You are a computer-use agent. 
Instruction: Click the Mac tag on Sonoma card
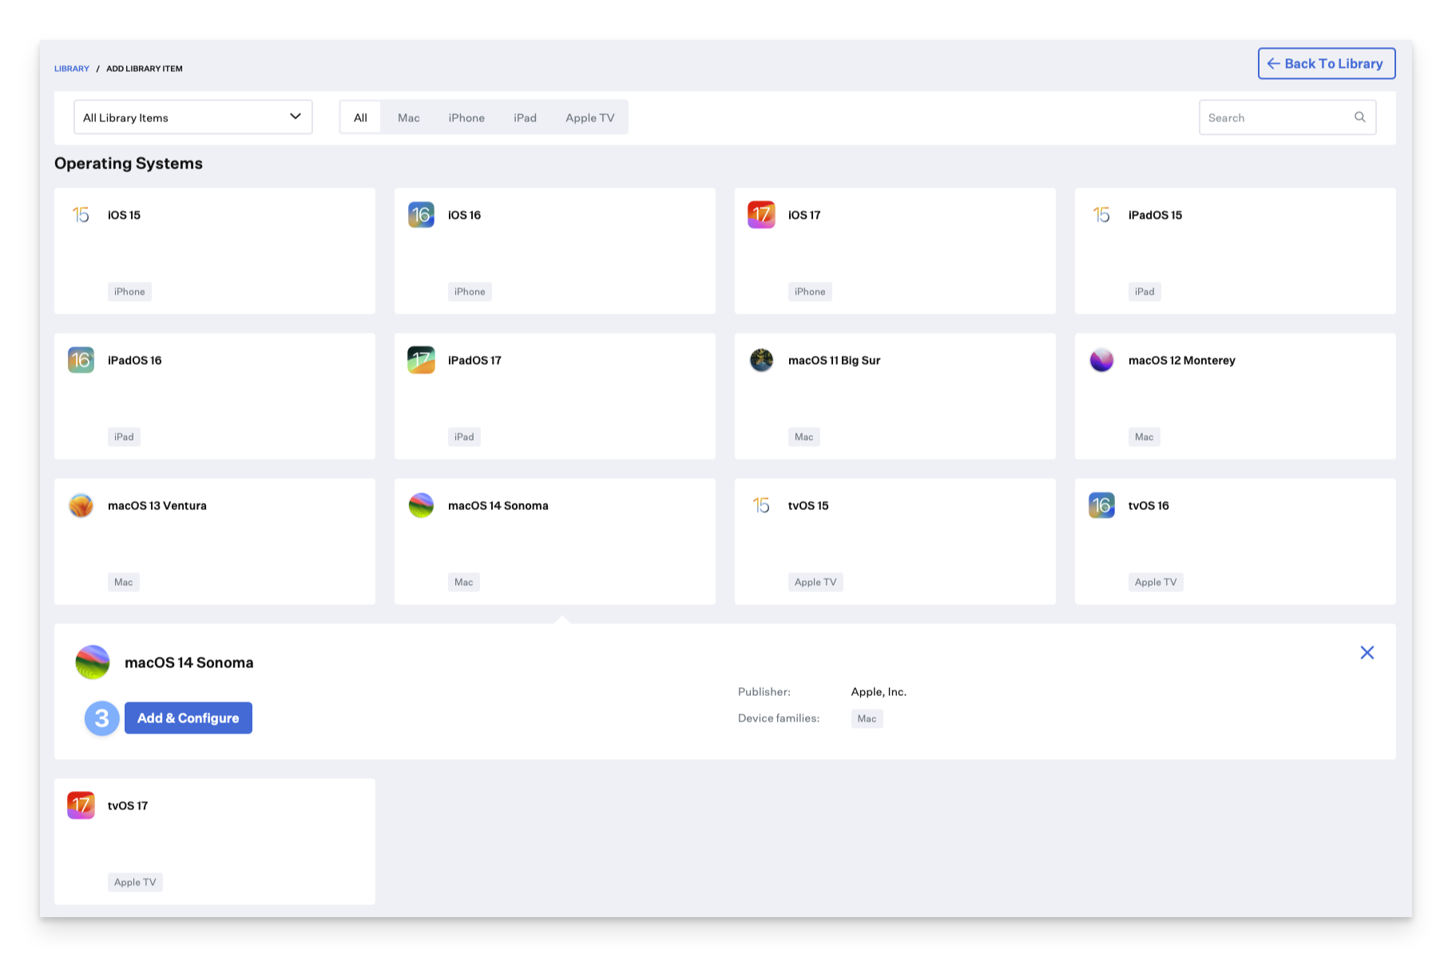[x=464, y=582]
